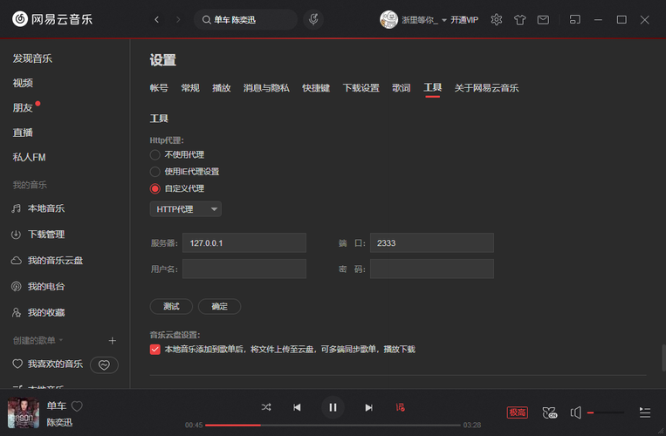The height and width of the screenshot is (436, 666).
Task: Toggle the cloud disk upload checkbox
Action: point(155,350)
